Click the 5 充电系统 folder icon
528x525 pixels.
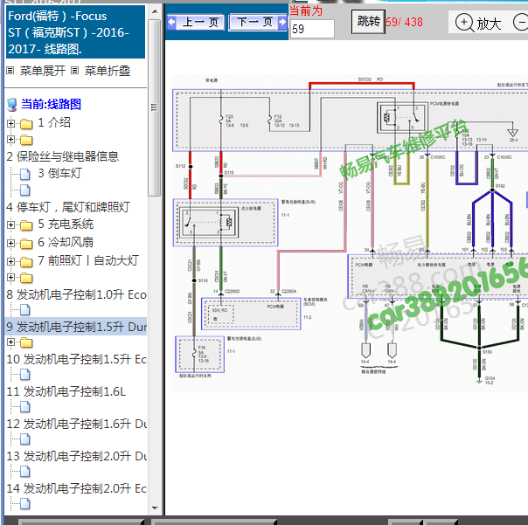[26, 225]
